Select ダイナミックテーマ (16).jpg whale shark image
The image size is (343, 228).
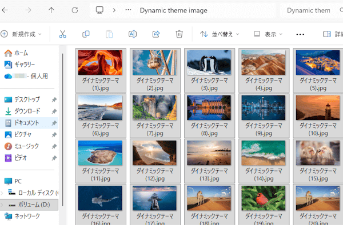point(101,205)
